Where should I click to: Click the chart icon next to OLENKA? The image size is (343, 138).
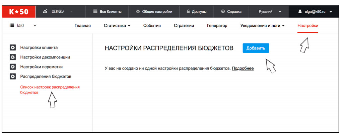point(45,12)
